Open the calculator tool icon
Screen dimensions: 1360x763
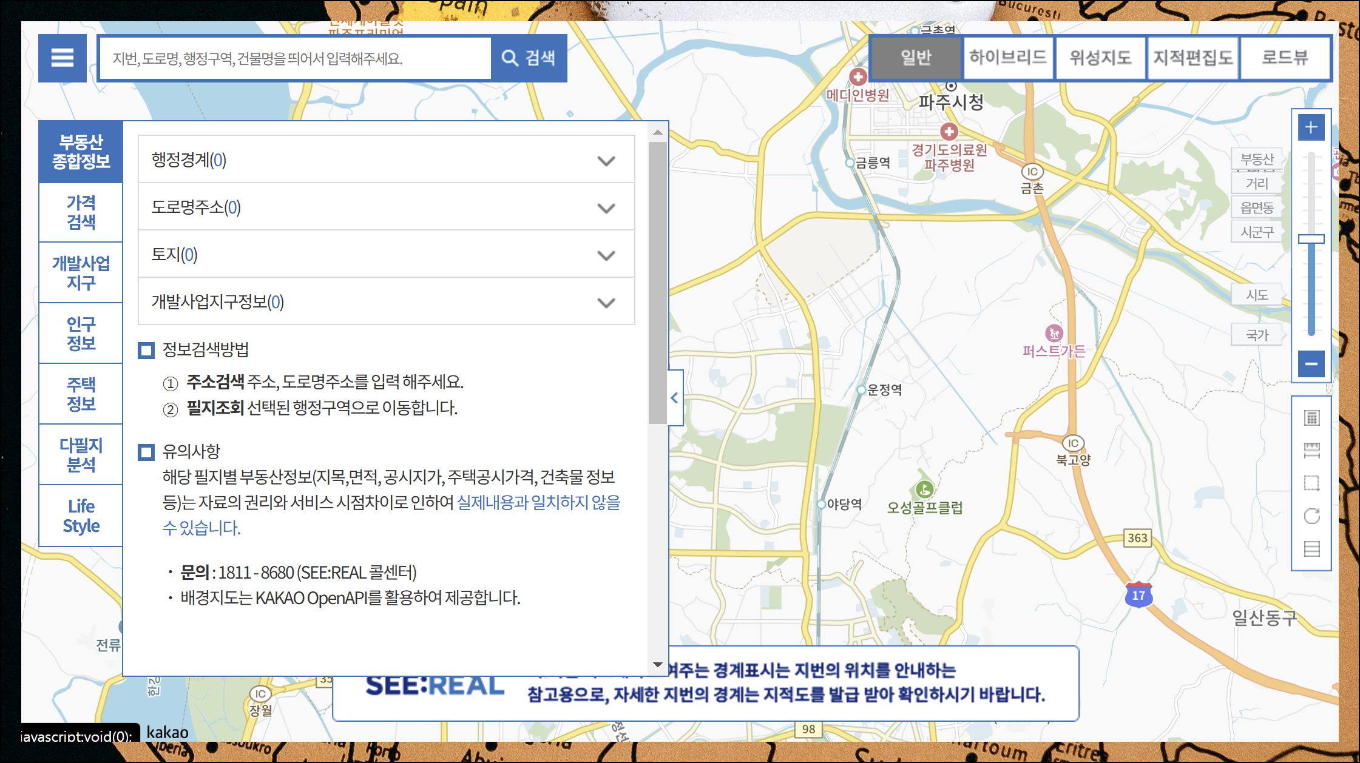1311,418
